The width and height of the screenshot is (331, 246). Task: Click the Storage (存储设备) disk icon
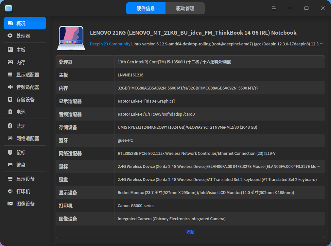click(x=10, y=100)
